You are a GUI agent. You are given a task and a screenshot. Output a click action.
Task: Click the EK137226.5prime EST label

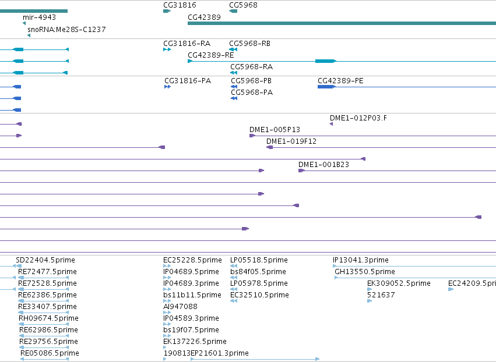(195, 342)
